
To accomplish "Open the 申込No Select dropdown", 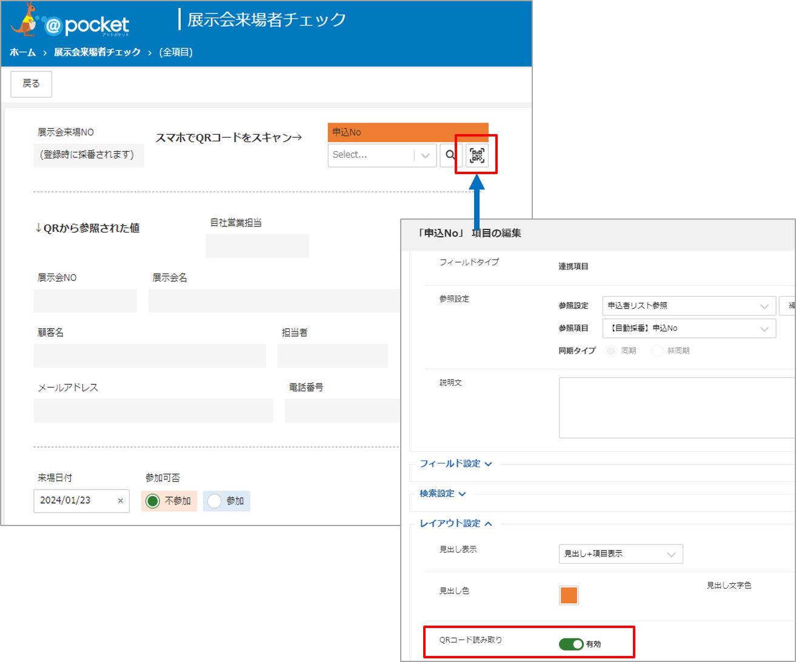I will click(x=382, y=155).
